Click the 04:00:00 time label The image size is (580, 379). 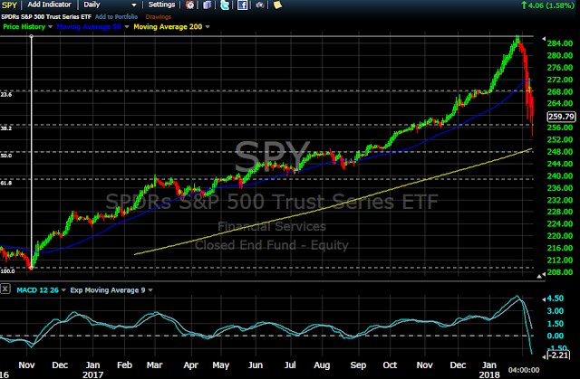pyautogui.click(x=524, y=370)
